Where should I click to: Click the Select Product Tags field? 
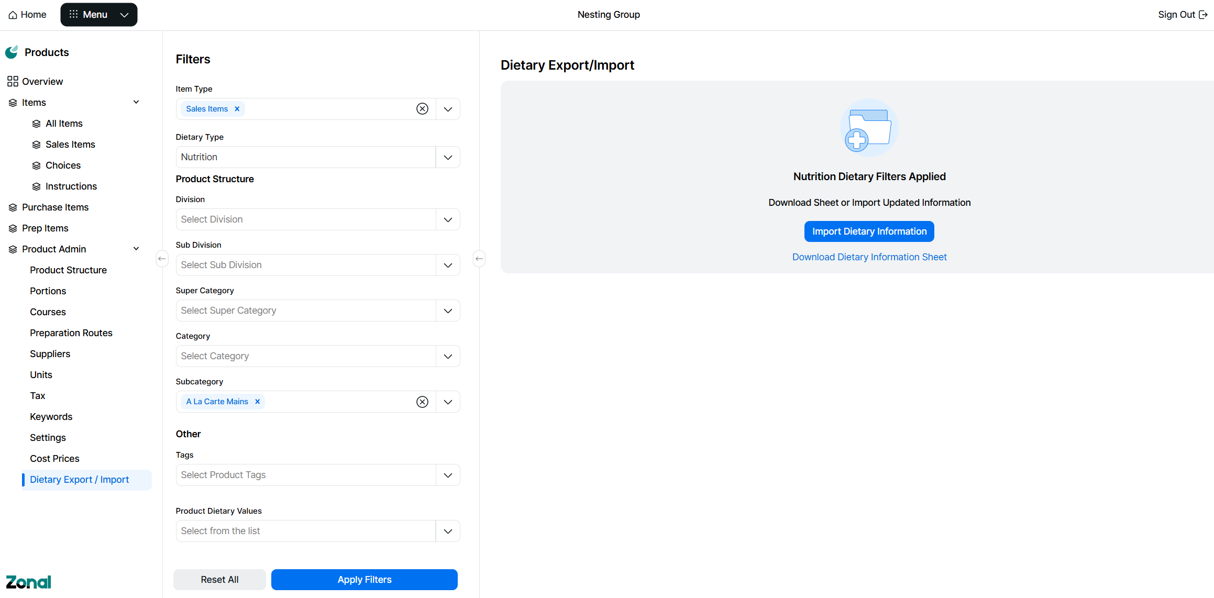(306, 475)
